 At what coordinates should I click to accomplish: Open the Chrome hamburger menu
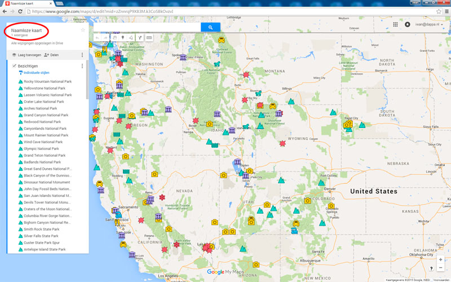[x=445, y=11]
